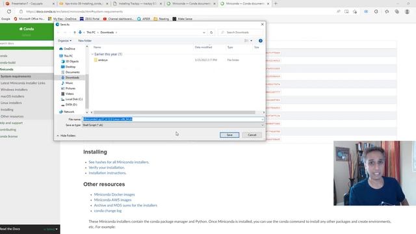
Task: Switch to the tips-tricks-39 installing conda tab
Action: pyautogui.click(x=83, y=4)
